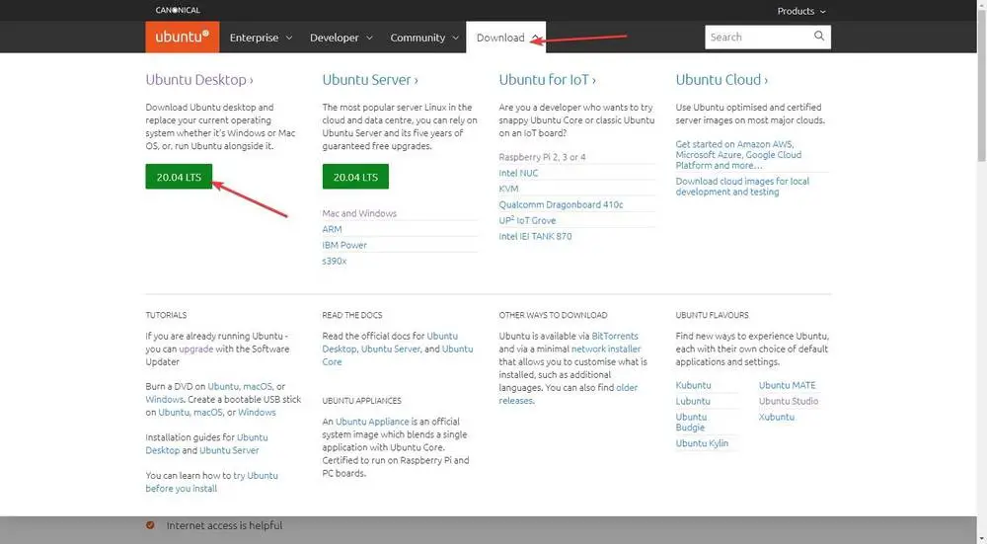Open the Ubuntu Cloud heading link
The height and width of the screenshot is (544, 987).
click(721, 80)
